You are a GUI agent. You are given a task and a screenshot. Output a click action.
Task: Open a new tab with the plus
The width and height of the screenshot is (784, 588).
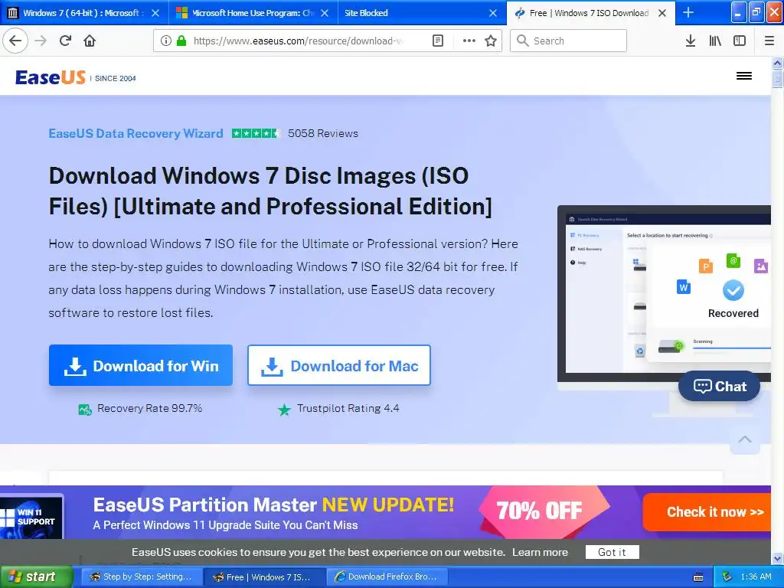point(688,12)
